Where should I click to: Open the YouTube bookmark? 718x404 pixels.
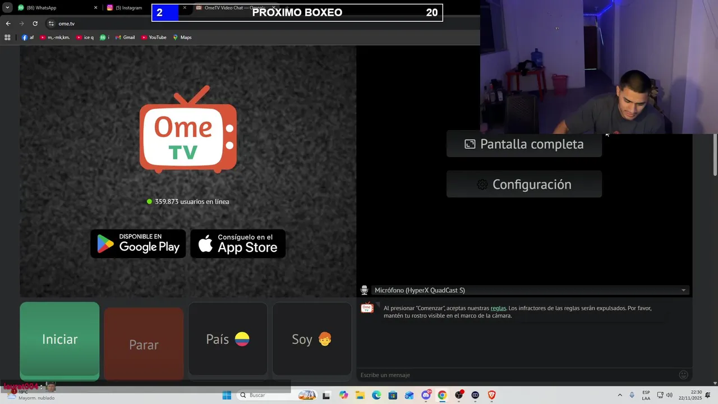[x=154, y=38]
